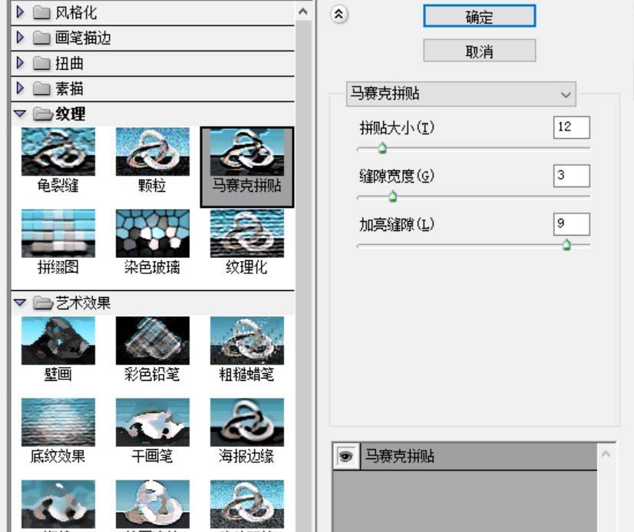
Task: Expand the 风格化 filter category
Action: pyautogui.click(x=20, y=12)
